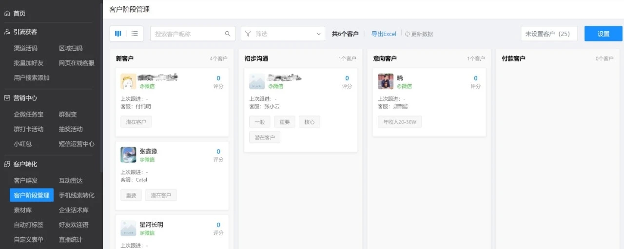
Task: Open 未设置客户（25） button
Action: point(549,34)
